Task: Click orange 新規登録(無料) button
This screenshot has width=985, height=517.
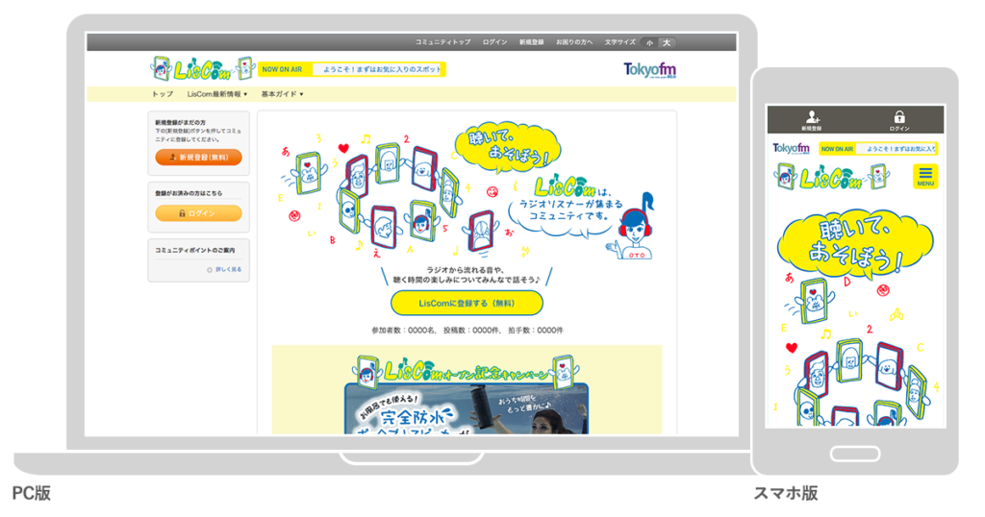Action: [x=198, y=158]
